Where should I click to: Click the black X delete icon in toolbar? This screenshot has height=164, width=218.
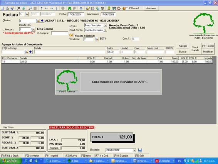(18, 8)
